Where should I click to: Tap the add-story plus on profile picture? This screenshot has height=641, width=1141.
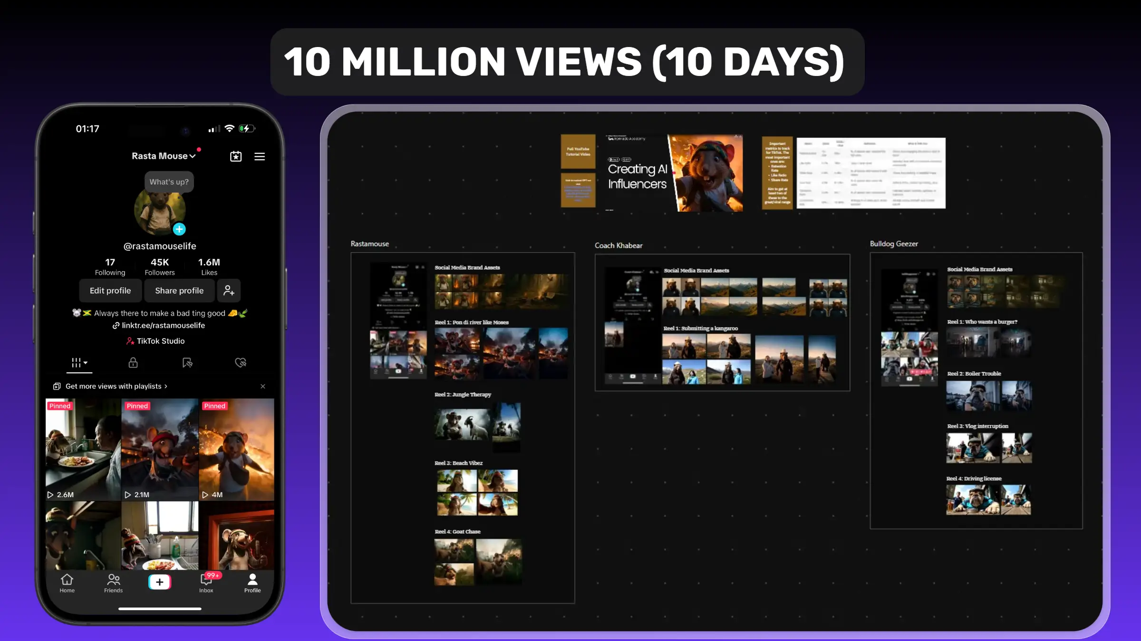pyautogui.click(x=179, y=229)
